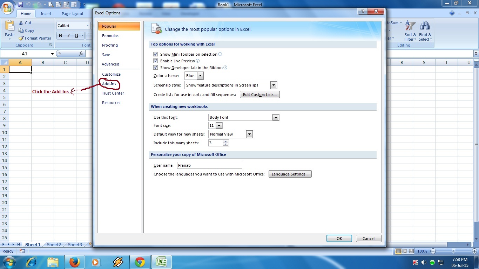Toggle Italic formatting

click(68, 36)
